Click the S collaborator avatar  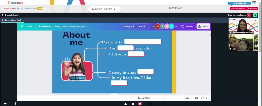point(162,26)
